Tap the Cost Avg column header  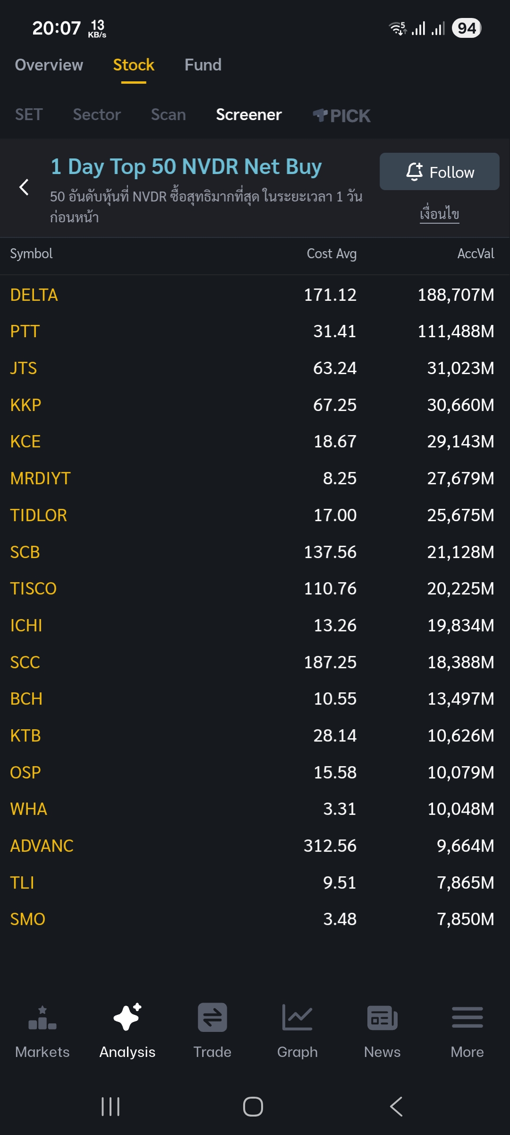[x=332, y=253]
